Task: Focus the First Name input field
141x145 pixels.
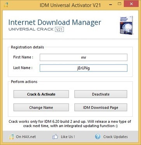Action: (x=83, y=57)
